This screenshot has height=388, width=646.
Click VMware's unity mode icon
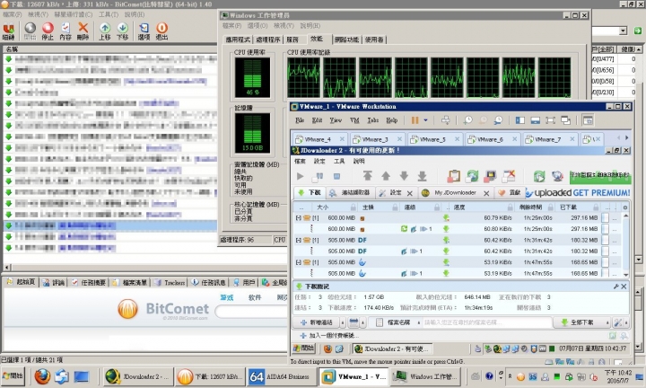(x=565, y=120)
